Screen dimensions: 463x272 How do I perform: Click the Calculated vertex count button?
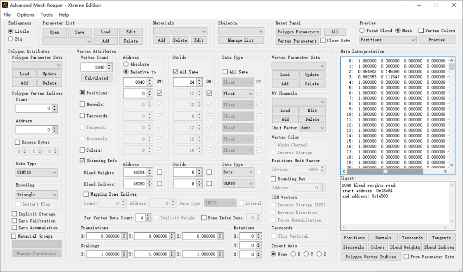tap(96, 78)
